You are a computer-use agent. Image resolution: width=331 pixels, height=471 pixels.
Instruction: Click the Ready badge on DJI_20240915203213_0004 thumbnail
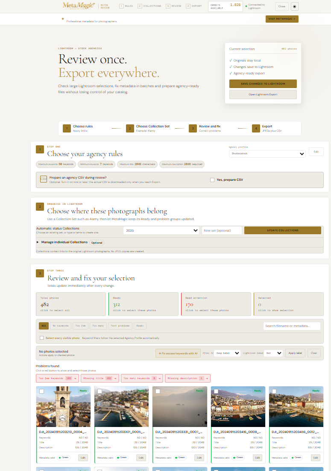[x=83, y=391]
